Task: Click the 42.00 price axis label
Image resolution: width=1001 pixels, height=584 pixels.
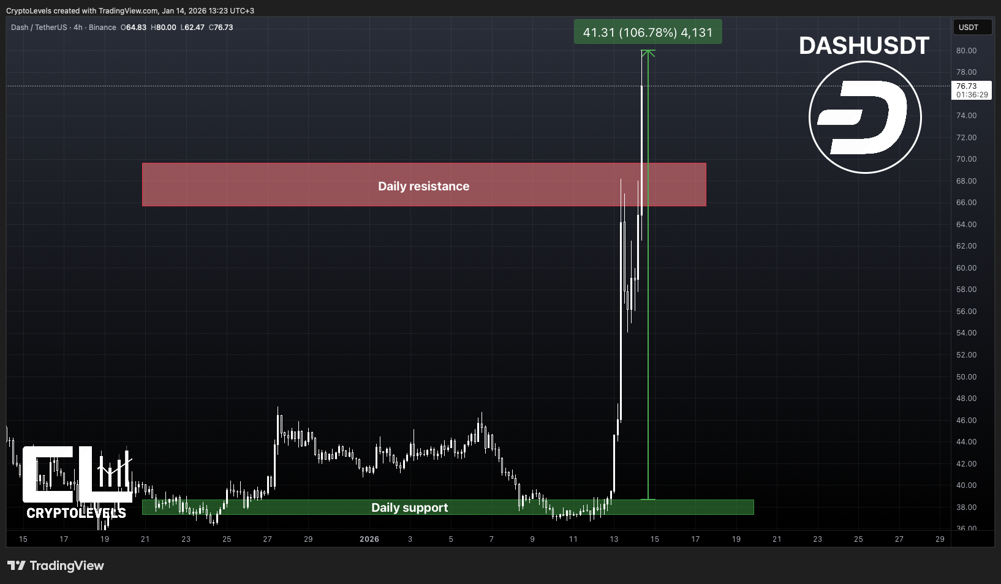Action: point(966,464)
